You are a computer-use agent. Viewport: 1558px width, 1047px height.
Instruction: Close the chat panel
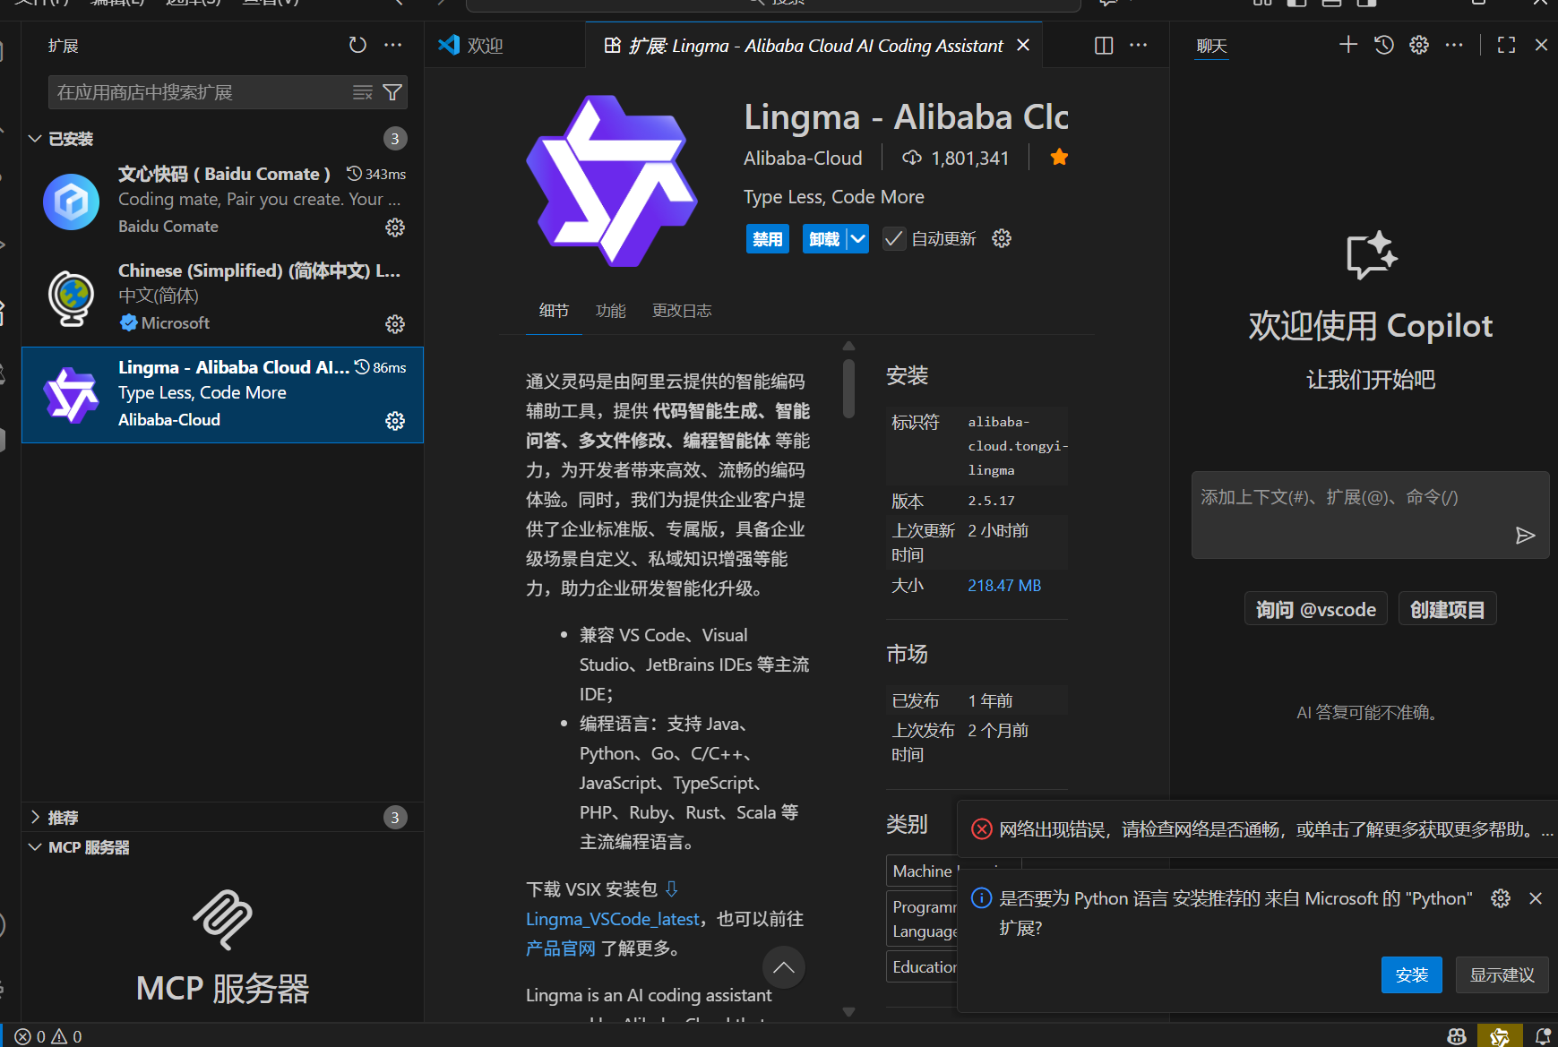tap(1541, 45)
